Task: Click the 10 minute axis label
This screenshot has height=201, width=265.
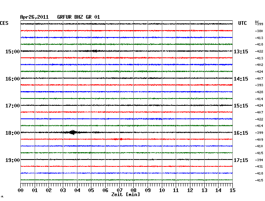Action: tap(162, 190)
